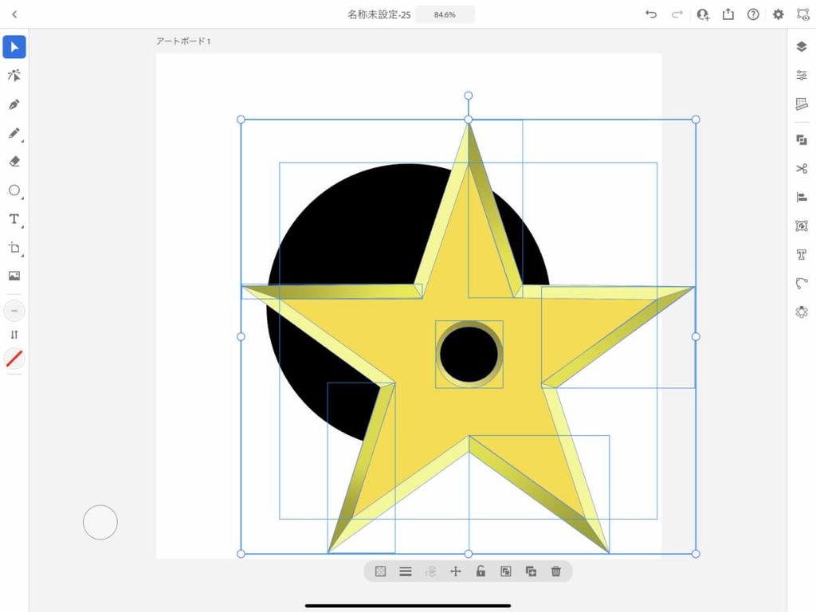This screenshot has height=612, width=816.
Task: Open the help menu
Action: [x=753, y=14]
